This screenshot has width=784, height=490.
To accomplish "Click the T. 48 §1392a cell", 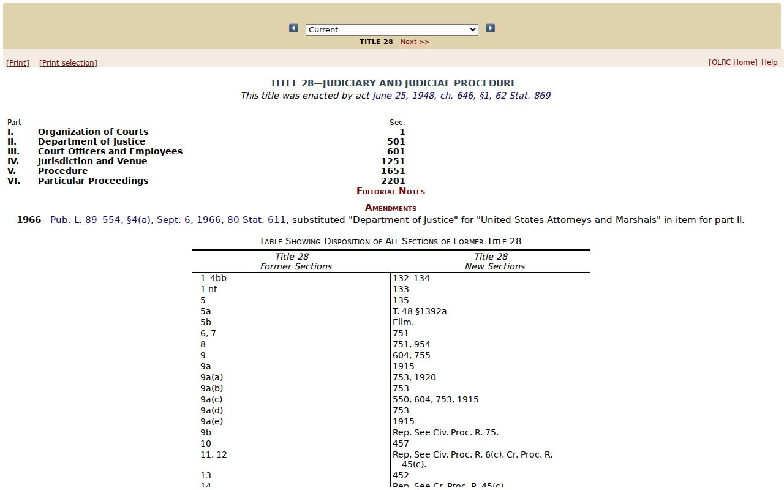I will [420, 311].
